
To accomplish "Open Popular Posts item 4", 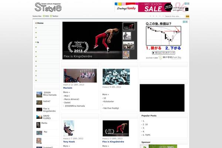I will 144,132.
